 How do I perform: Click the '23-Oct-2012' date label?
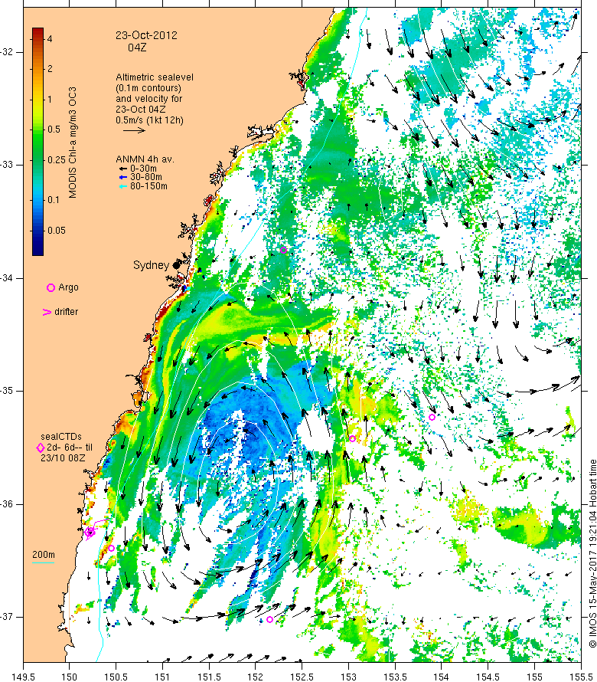pos(146,35)
